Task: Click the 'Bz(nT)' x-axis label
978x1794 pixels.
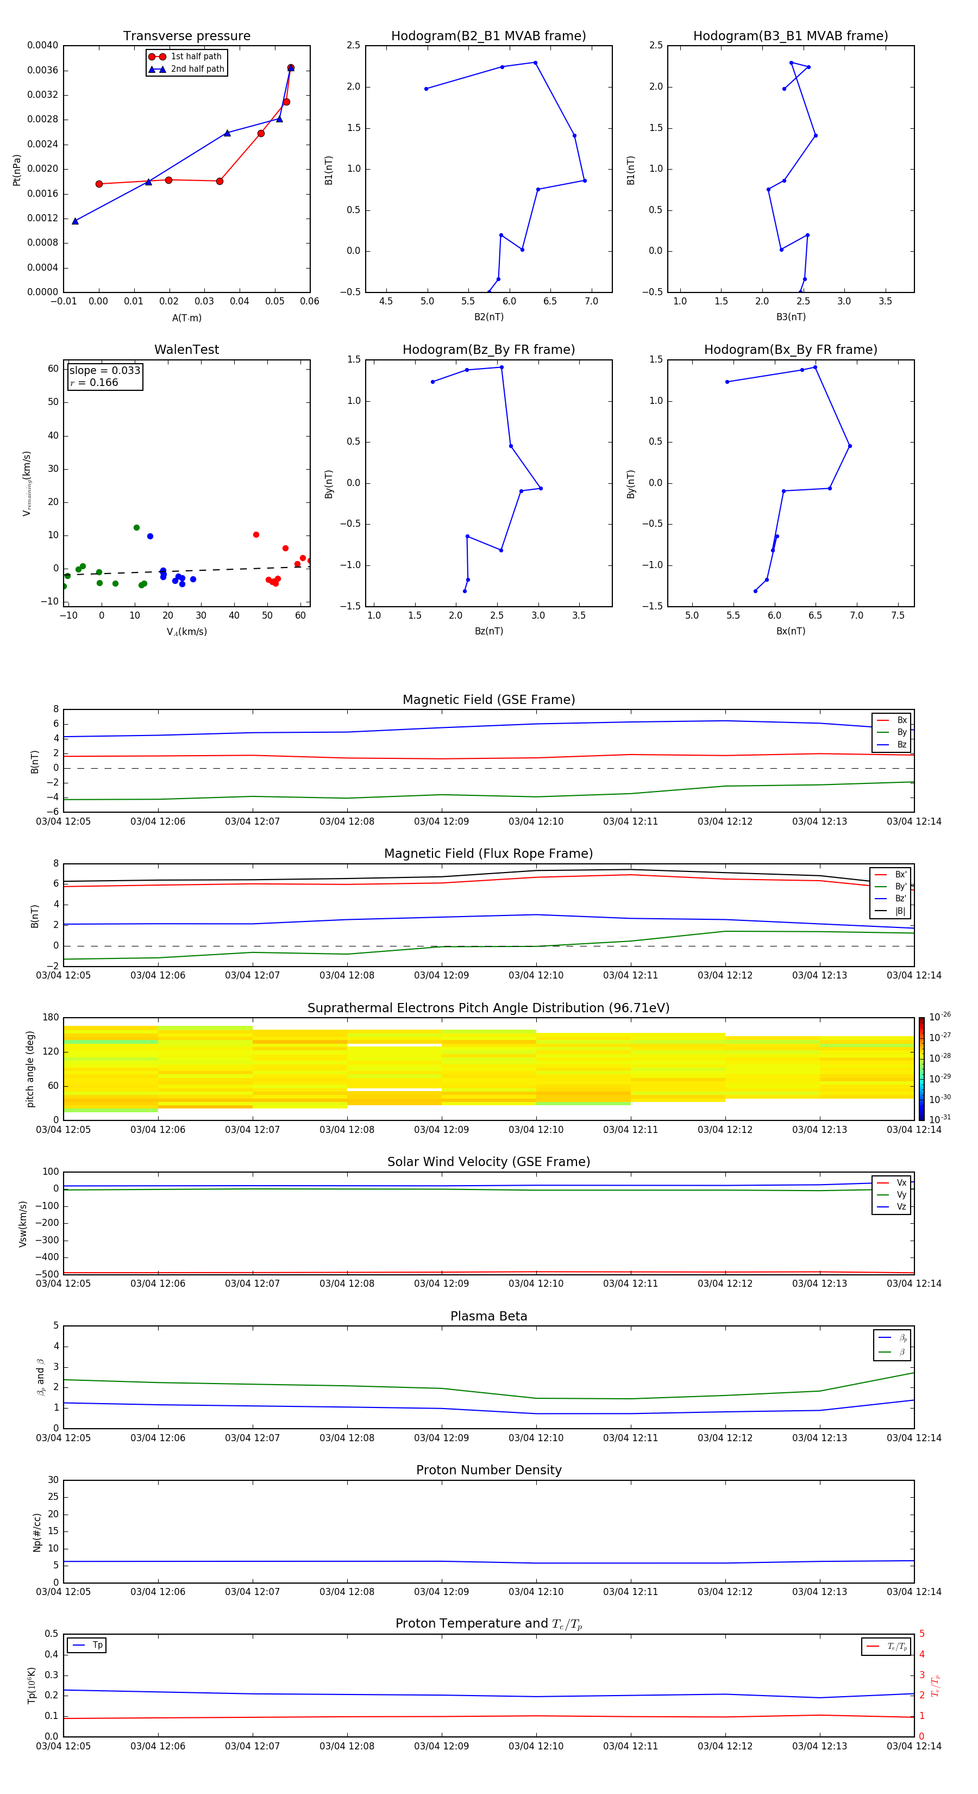Action: point(488,631)
